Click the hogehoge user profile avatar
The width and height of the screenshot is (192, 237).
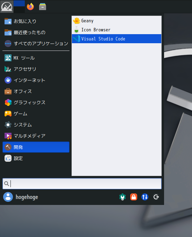tap(8, 197)
